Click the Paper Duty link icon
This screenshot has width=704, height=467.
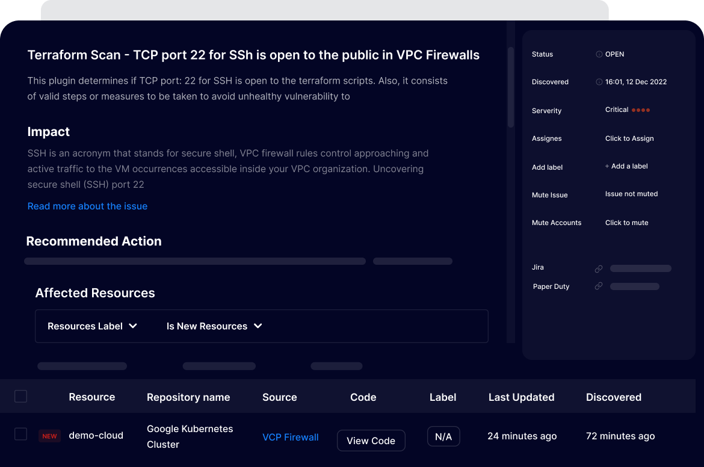[599, 286]
